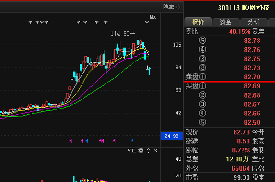Click the VOL indicator label
This screenshot has height=182, width=275.
(132, 151)
